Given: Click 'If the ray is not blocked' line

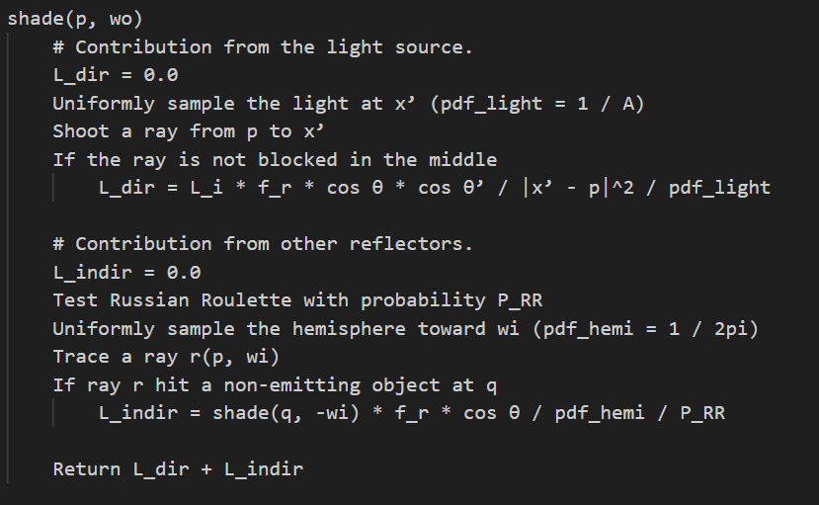Looking at the screenshot, I should [x=275, y=160].
